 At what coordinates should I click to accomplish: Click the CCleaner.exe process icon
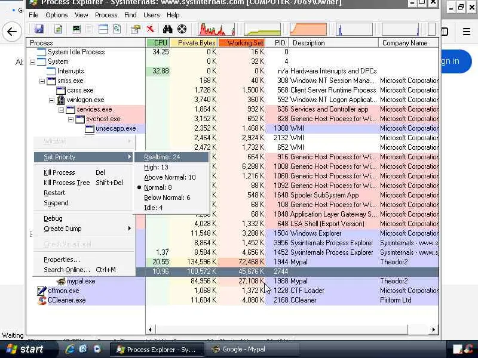click(x=41, y=300)
